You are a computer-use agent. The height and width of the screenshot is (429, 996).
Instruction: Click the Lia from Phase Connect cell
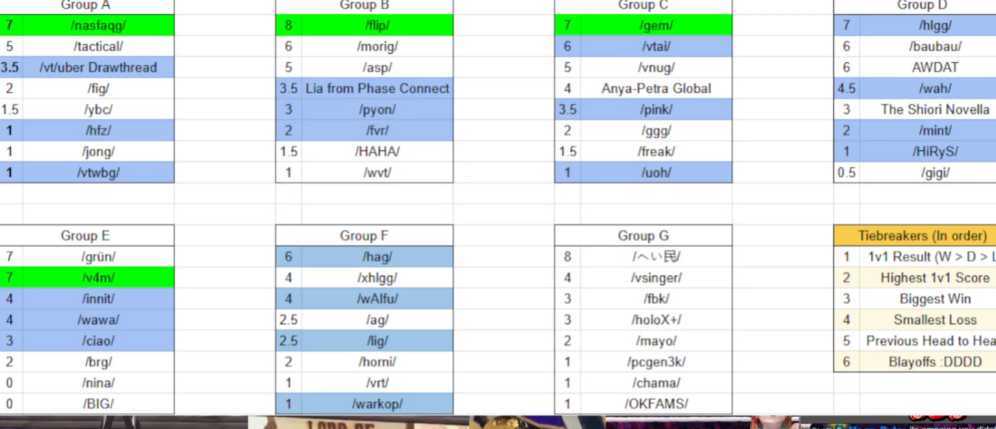377,89
